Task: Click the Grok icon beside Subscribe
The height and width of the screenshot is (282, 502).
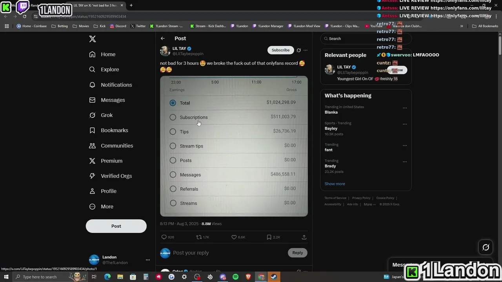Action: pos(298,50)
